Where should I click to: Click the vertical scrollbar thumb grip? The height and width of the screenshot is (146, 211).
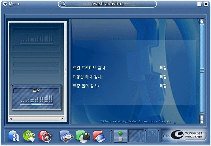coord(202,71)
